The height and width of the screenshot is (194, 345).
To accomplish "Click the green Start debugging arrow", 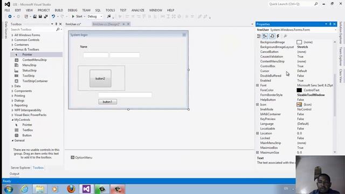I will click(x=73, y=17).
